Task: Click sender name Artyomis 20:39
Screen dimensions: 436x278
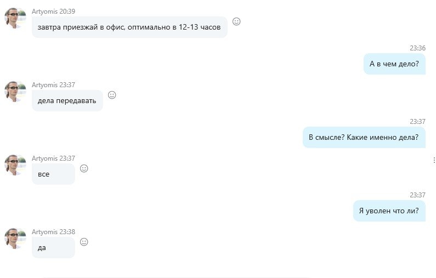Action: pos(53,12)
